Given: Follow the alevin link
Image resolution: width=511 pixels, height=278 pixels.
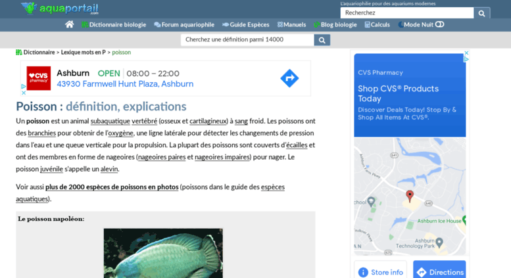Looking at the screenshot, I should (109, 169).
